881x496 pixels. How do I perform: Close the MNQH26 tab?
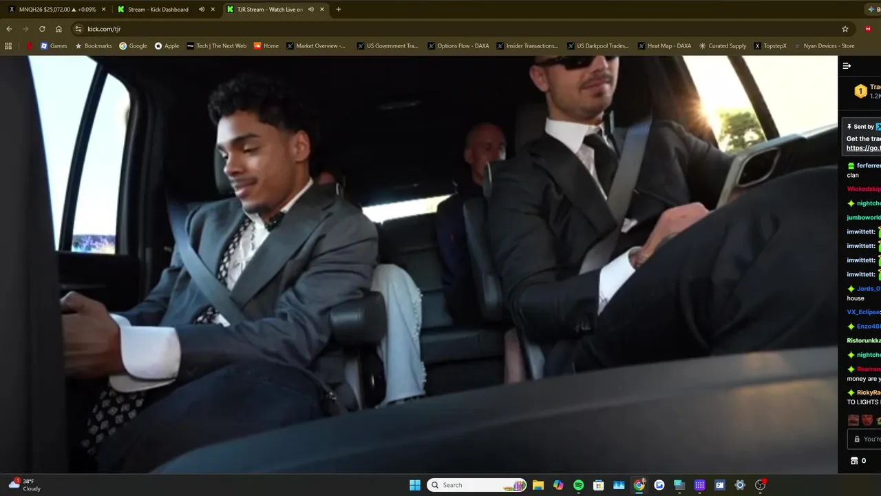[x=104, y=10]
